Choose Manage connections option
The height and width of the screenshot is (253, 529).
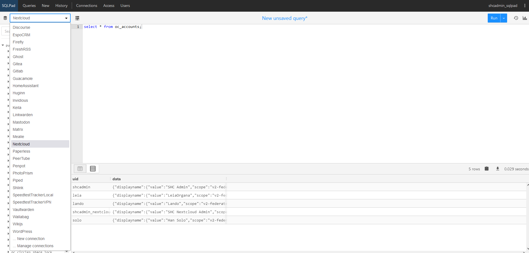(x=40, y=246)
